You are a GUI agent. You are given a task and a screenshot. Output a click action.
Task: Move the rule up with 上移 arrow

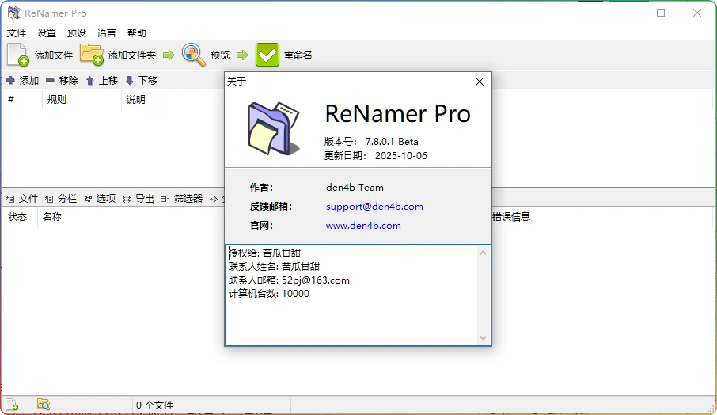pos(90,81)
